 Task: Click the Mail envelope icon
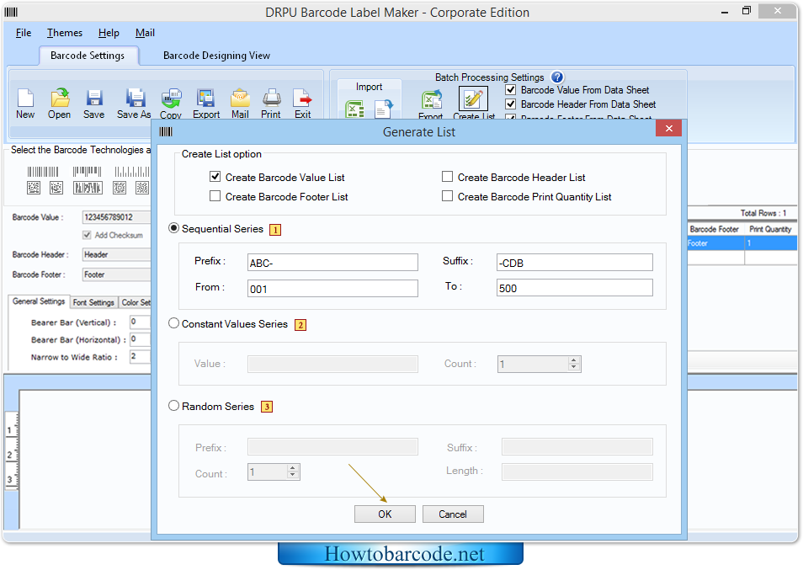240,99
